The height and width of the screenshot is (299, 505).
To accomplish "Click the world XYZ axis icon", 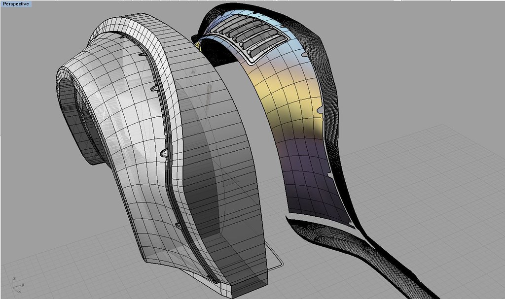I will (x=16, y=284).
